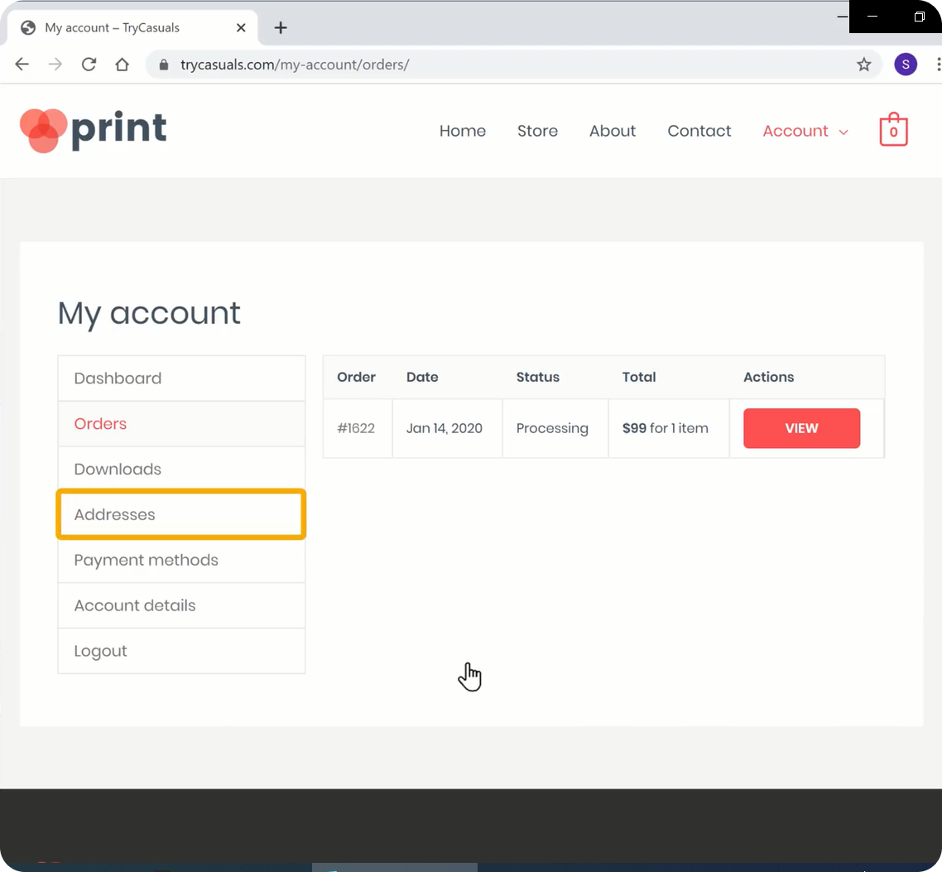Click VIEW button for order #1622
Image resolution: width=942 pixels, height=872 pixels.
coord(801,428)
